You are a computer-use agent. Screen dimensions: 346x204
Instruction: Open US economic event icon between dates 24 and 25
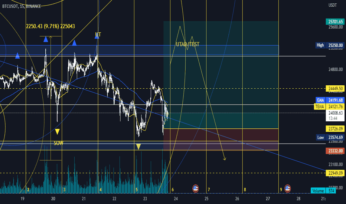point(196,188)
